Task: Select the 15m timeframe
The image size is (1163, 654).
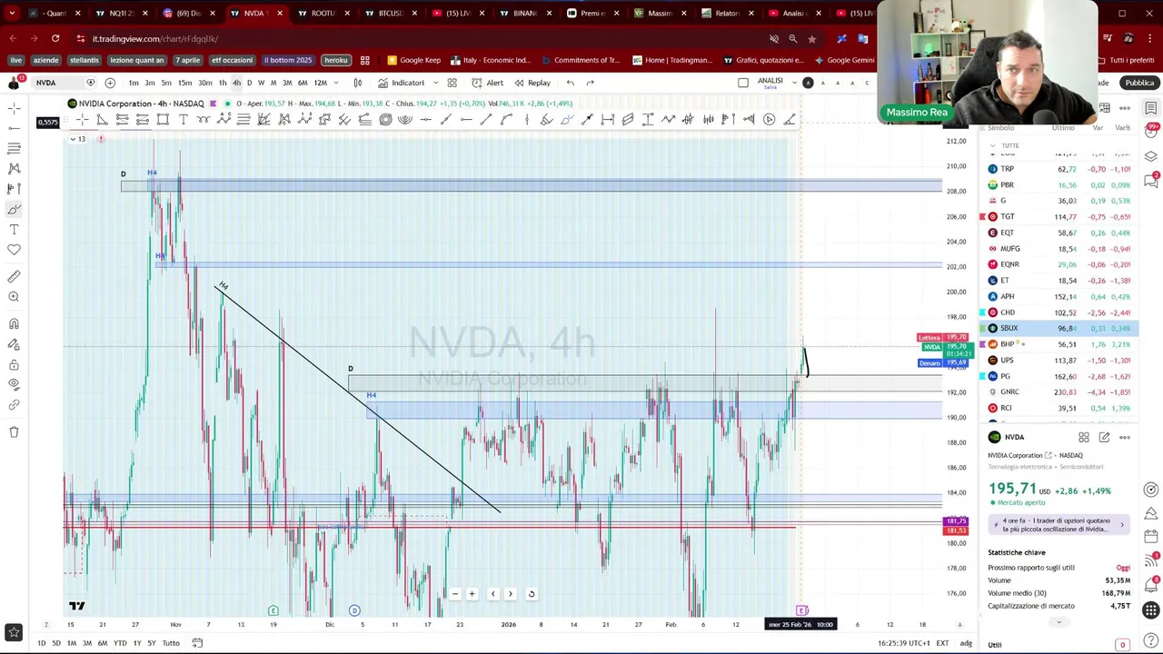Action: [x=184, y=83]
